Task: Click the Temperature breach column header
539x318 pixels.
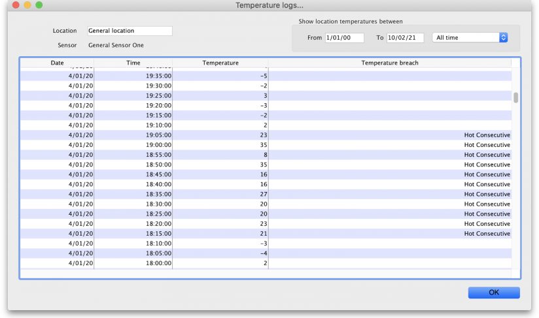Action: coord(389,63)
